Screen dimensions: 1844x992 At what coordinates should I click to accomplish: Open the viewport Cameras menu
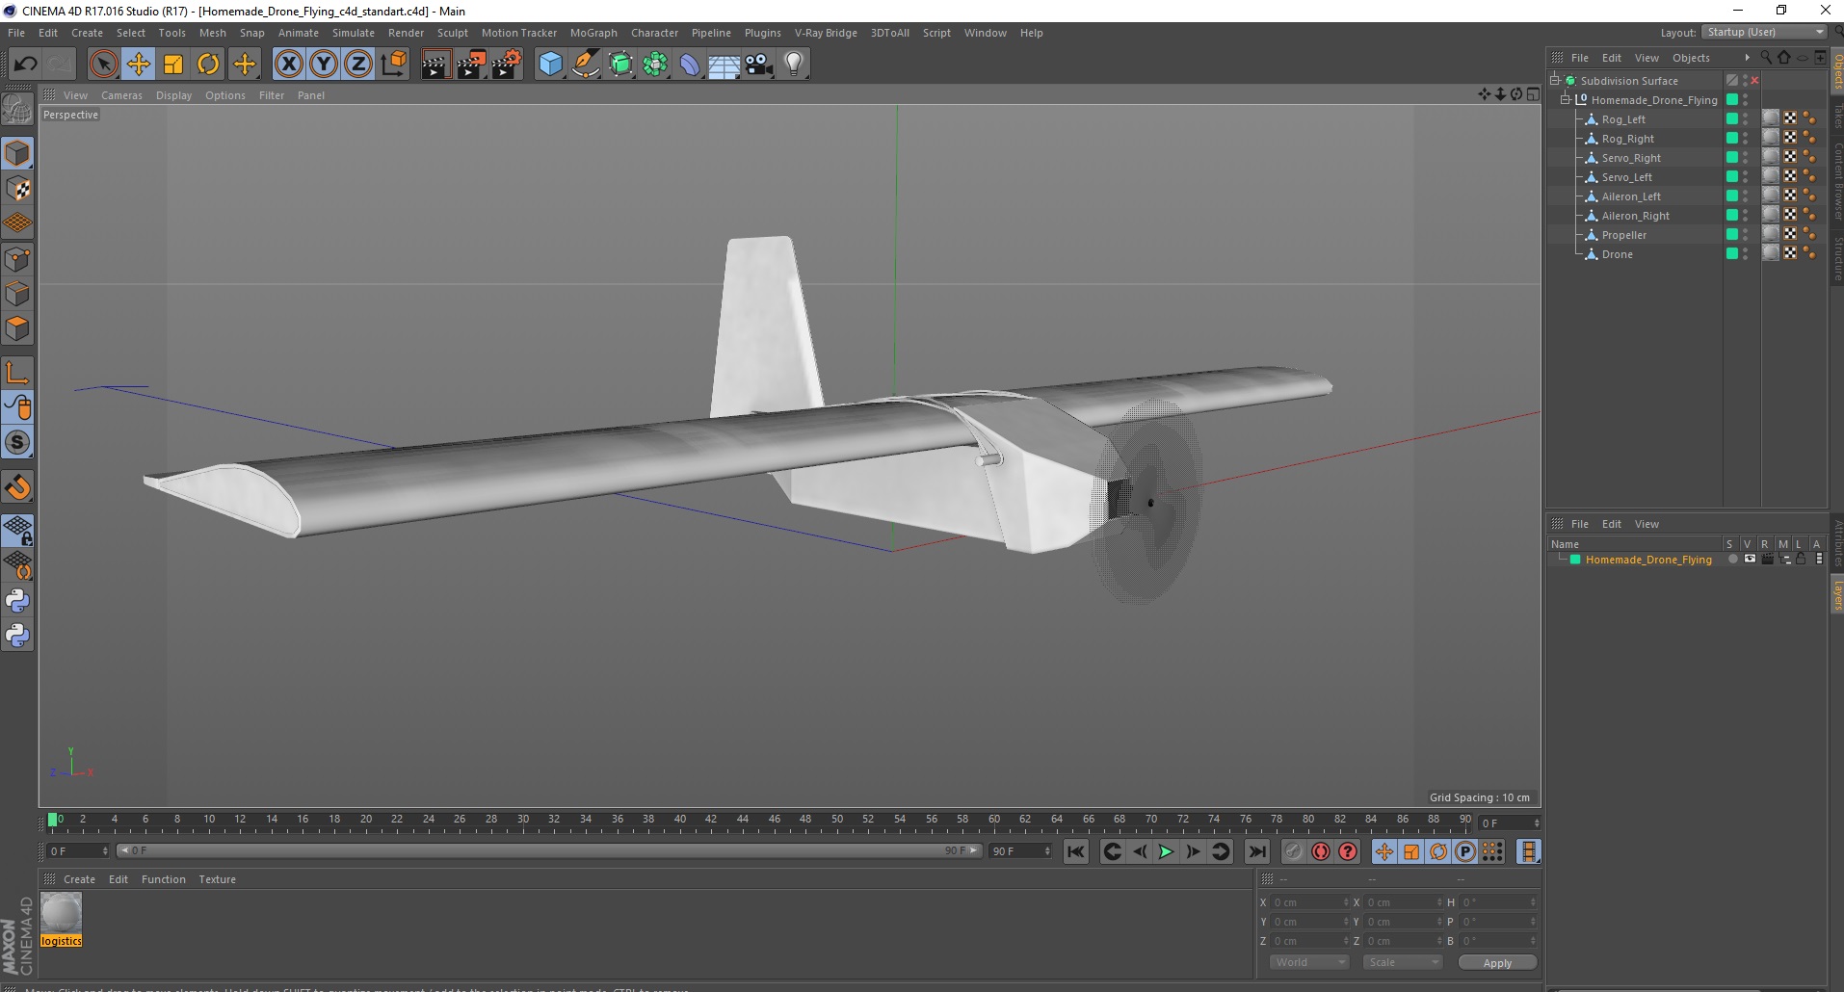click(121, 95)
